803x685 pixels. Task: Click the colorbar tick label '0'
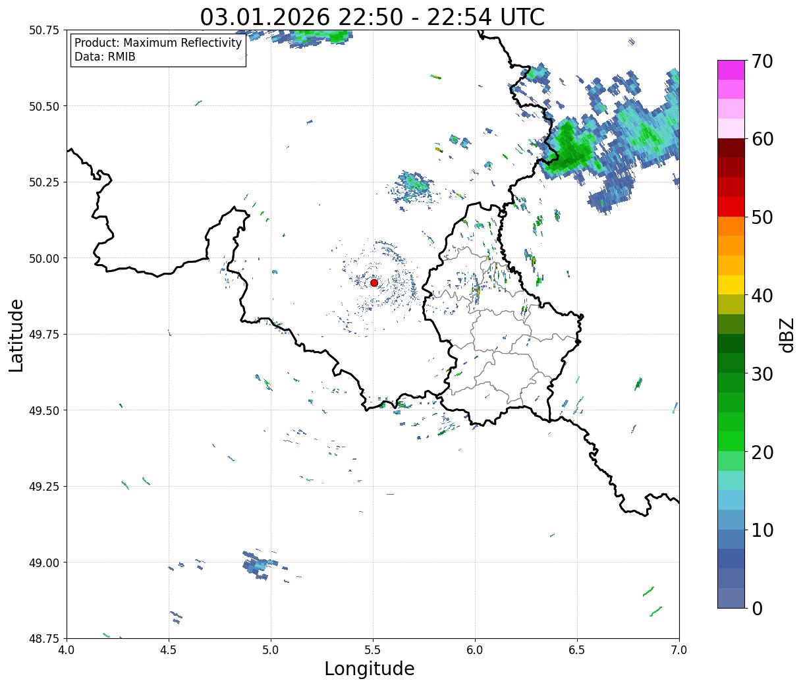756,608
